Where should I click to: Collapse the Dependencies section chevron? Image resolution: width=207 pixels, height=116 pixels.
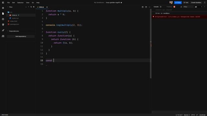pyautogui.click(x=8, y=31)
